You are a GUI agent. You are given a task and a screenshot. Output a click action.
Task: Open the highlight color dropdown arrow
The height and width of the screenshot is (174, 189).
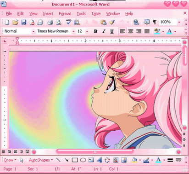(163, 32)
